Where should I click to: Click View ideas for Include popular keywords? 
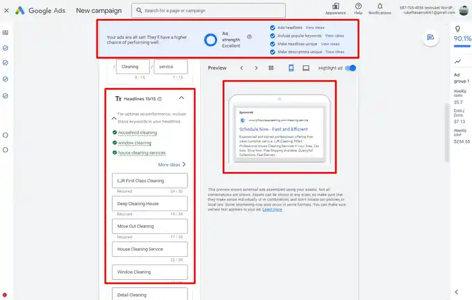(x=334, y=36)
